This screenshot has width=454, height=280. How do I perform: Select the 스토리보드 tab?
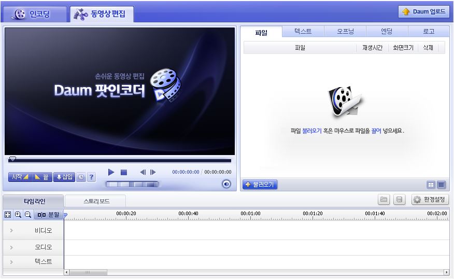click(x=96, y=201)
